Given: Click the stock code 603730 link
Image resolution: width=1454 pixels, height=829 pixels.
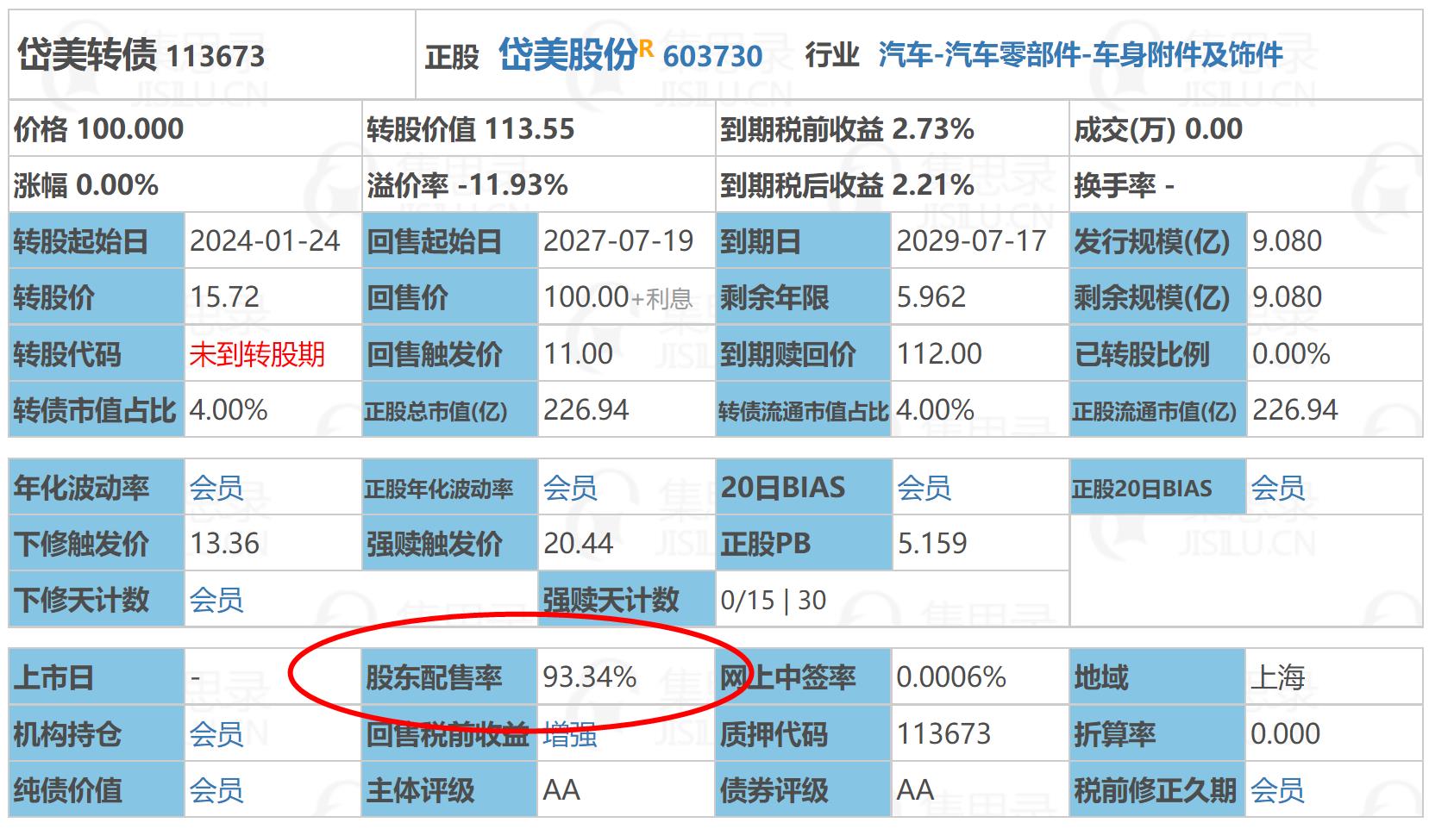Looking at the screenshot, I should [x=713, y=58].
